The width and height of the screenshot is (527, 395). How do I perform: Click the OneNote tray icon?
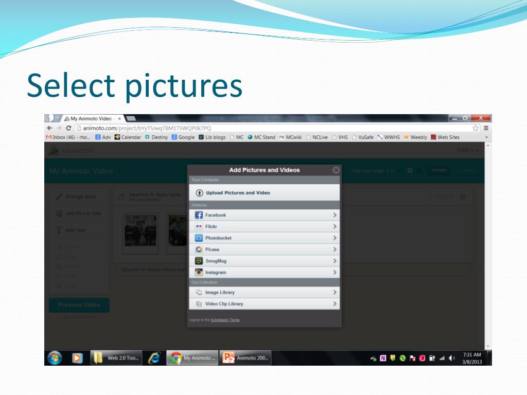click(383, 358)
